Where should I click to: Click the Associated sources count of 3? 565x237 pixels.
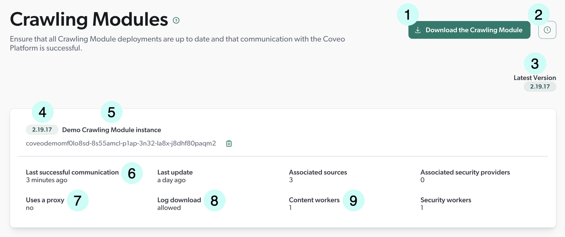point(291,180)
